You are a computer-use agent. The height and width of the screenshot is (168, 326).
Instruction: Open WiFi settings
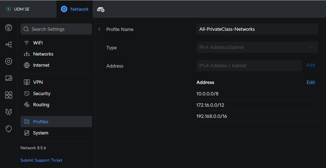click(x=38, y=43)
